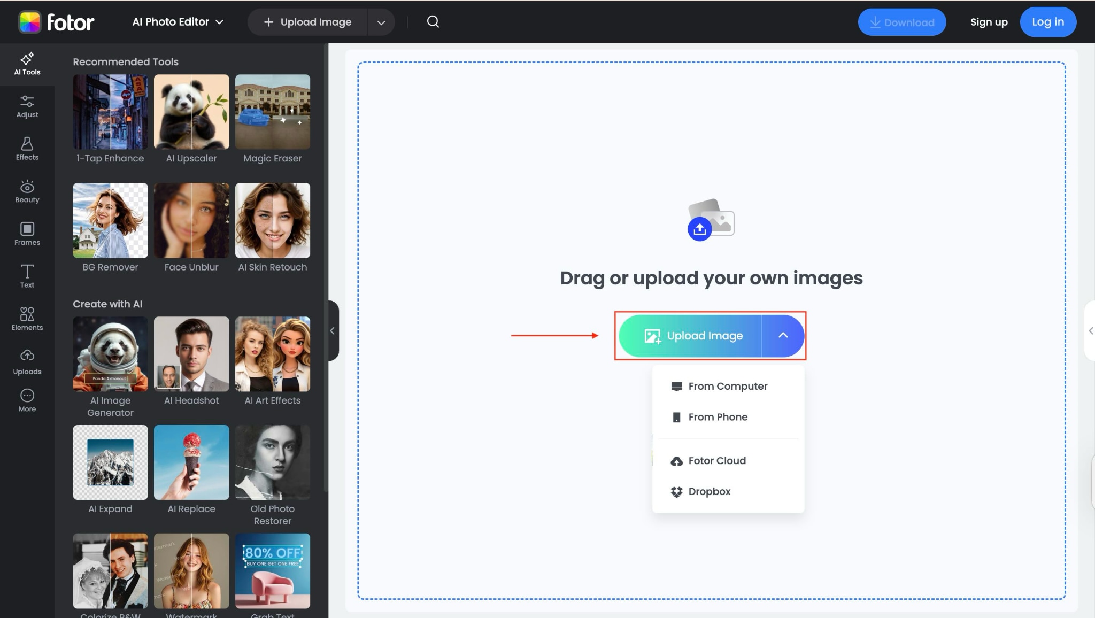Open the Beauty eye icon panel
Viewport: 1095px width, 618px height.
27,191
